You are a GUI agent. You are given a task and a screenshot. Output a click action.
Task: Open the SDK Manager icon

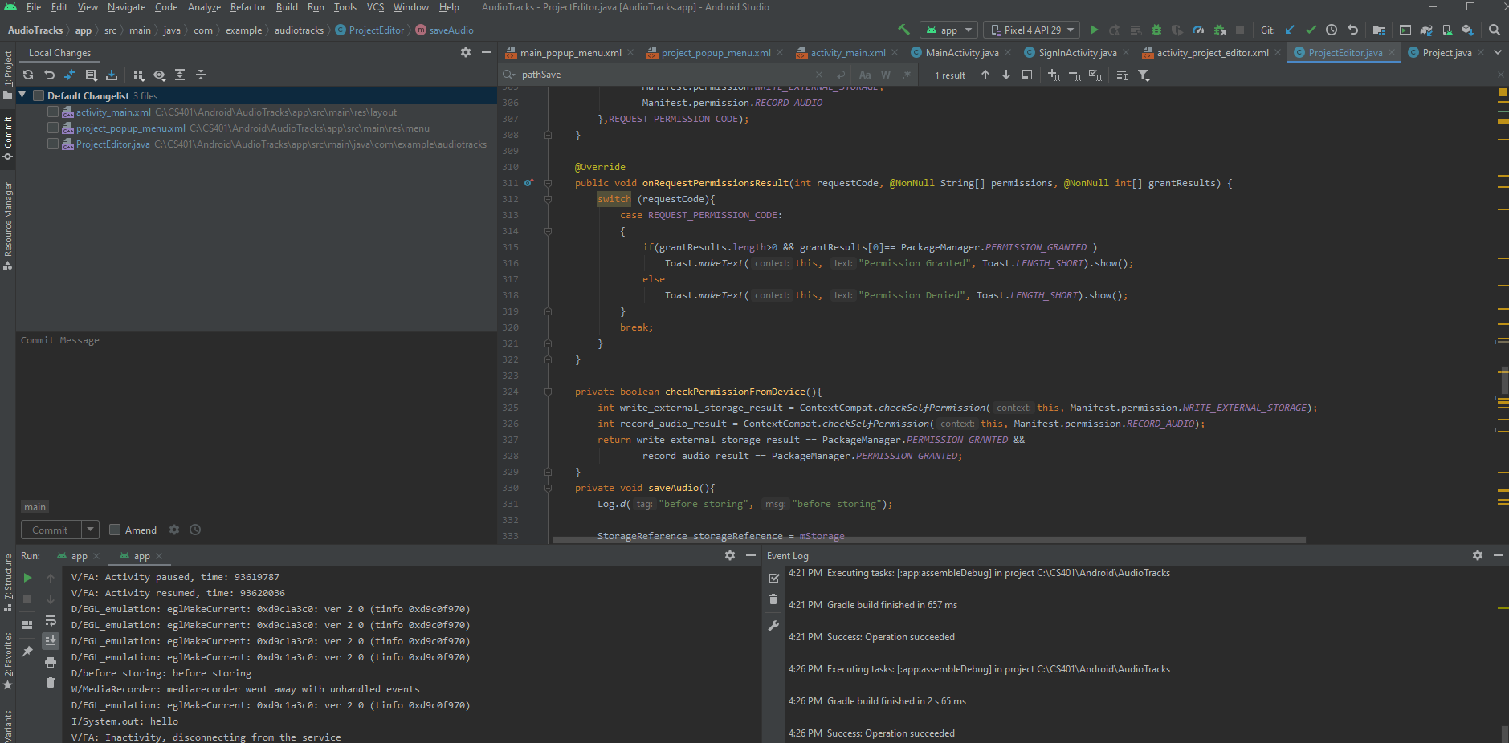coord(1468,30)
